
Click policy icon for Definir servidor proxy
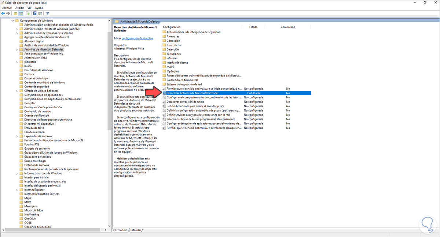click(164, 115)
